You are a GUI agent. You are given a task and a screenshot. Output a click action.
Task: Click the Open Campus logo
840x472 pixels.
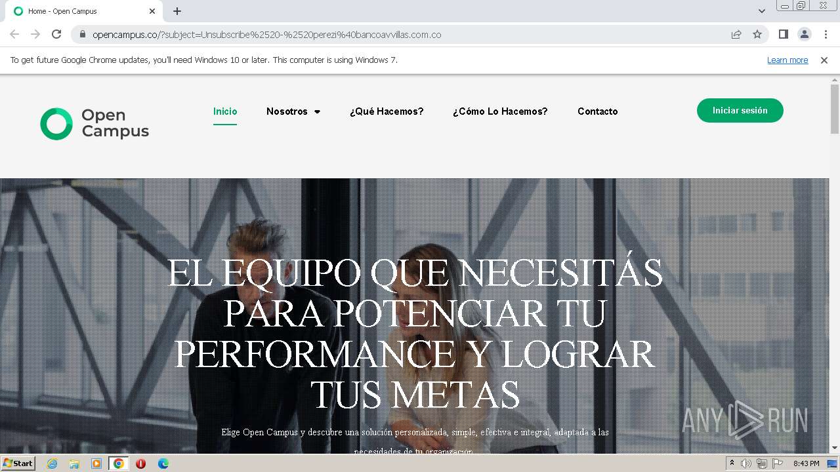click(x=94, y=124)
